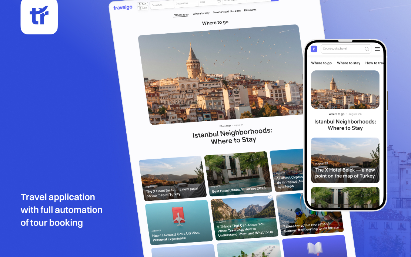The width and height of the screenshot is (411, 257).
Task: Open the hamburger menu on phone
Action: tap(377, 49)
